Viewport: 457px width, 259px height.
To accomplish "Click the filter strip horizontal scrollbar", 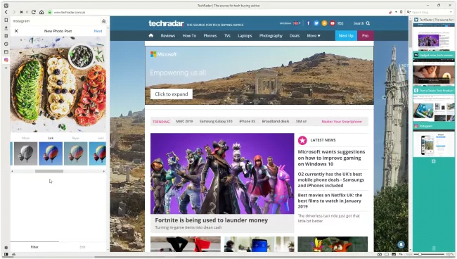I will point(49,171).
